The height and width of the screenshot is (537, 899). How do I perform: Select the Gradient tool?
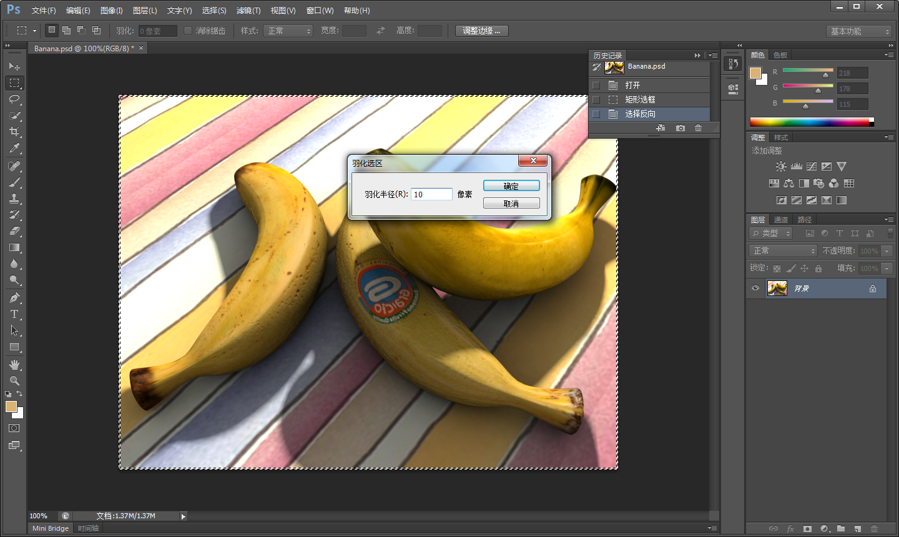(x=14, y=247)
